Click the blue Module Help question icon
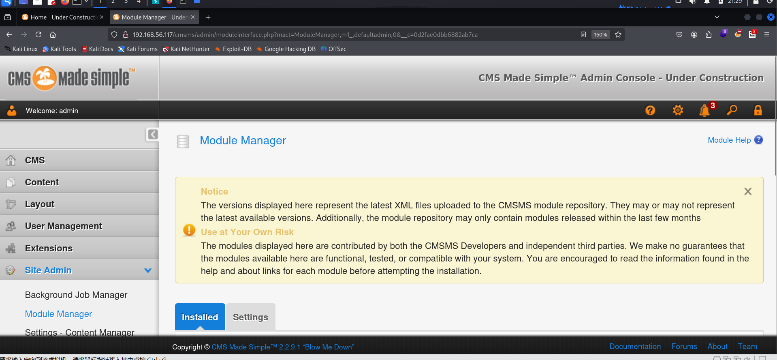Image resolution: width=777 pixels, height=360 pixels. (x=758, y=140)
